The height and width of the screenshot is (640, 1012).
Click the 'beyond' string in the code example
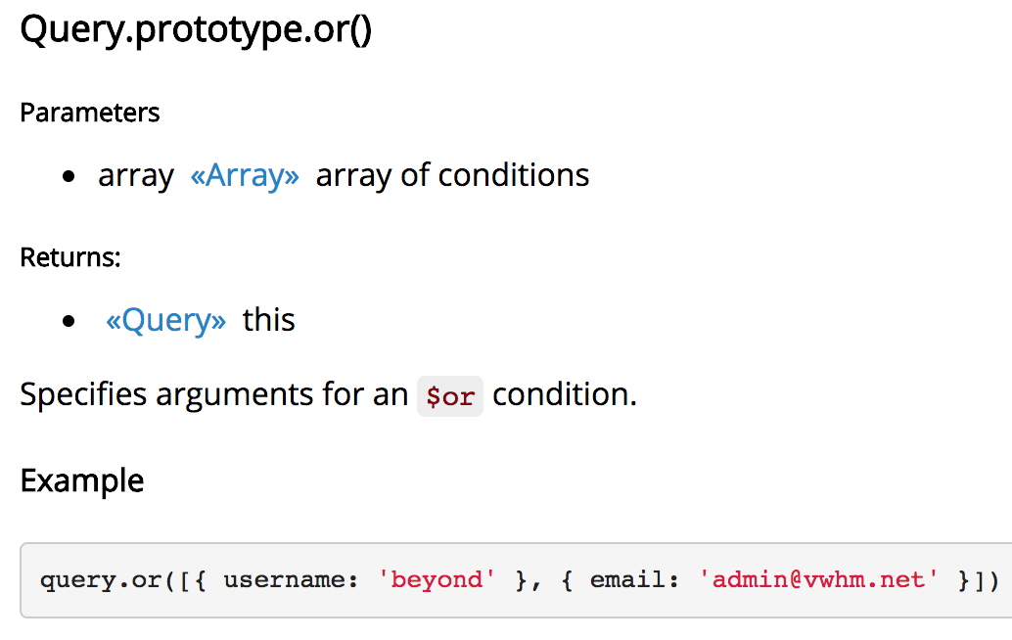pyautogui.click(x=437, y=579)
